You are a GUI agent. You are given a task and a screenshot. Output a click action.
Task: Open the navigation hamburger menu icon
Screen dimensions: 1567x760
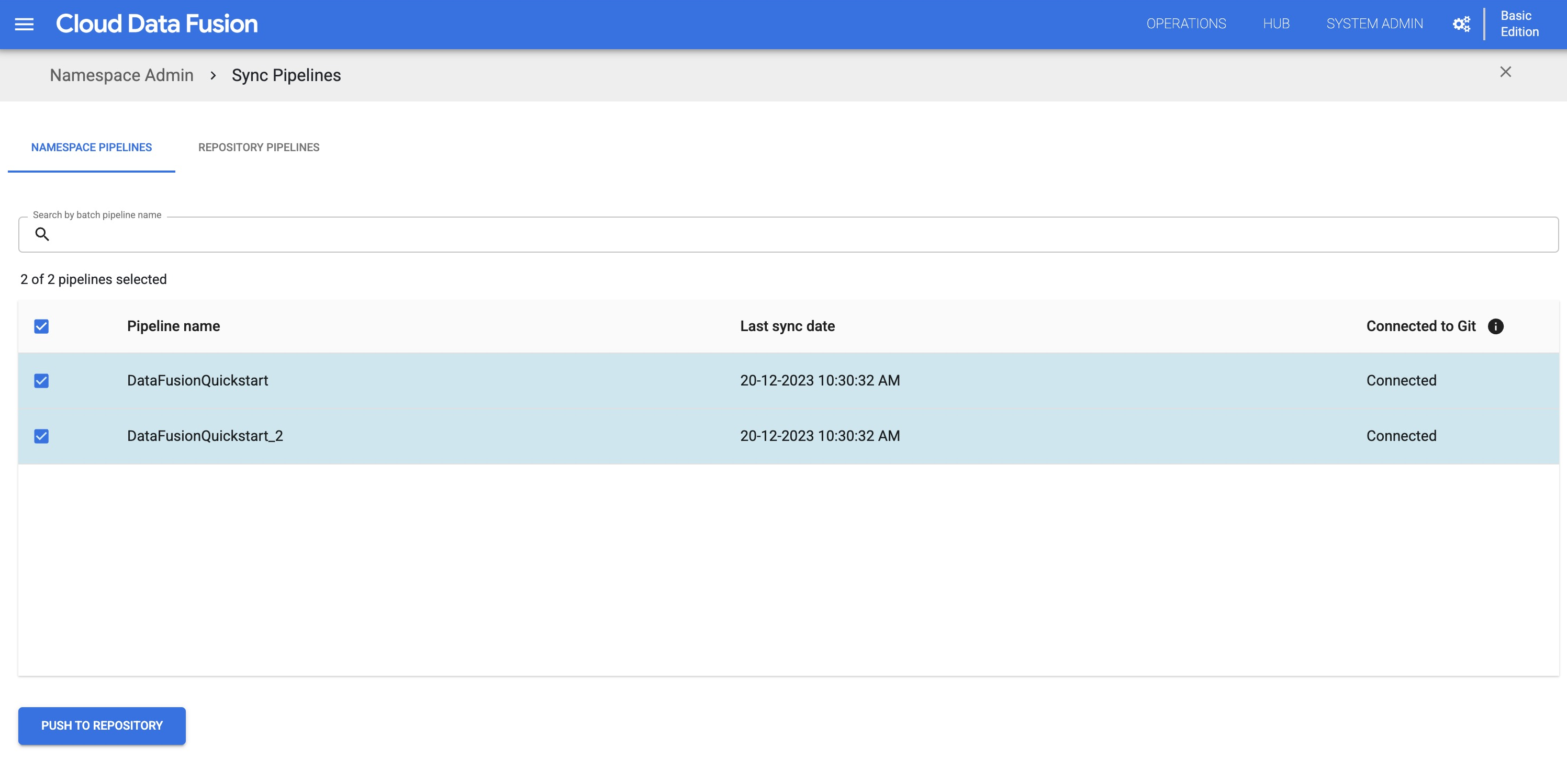click(25, 24)
